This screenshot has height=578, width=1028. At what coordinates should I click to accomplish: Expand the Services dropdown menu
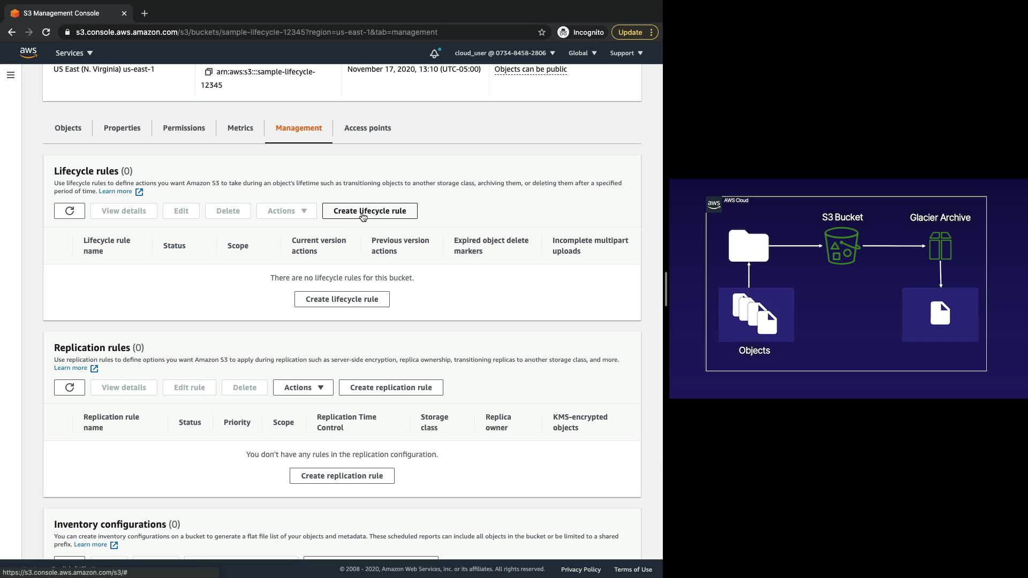74,53
